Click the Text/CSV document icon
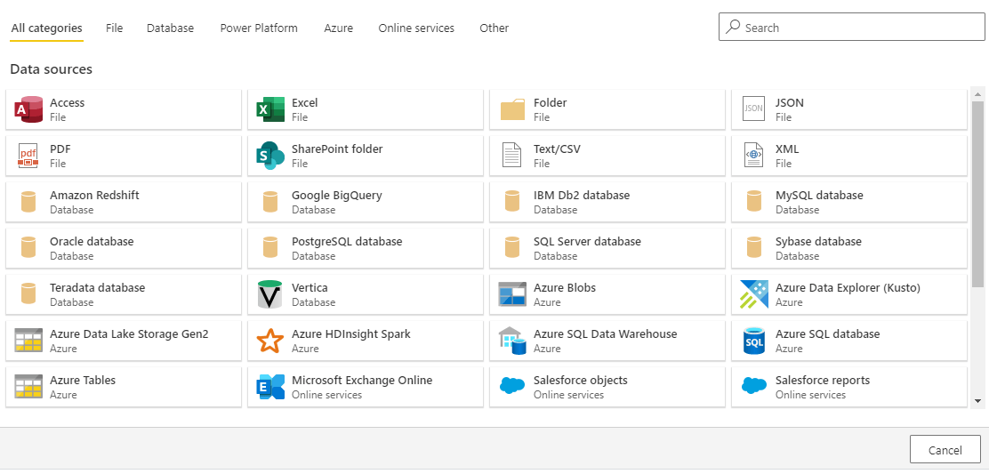 (x=512, y=156)
